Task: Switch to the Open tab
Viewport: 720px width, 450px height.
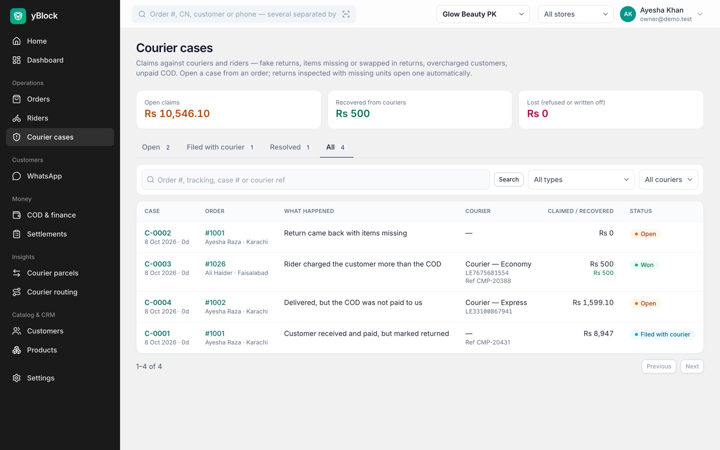Action: [x=156, y=147]
